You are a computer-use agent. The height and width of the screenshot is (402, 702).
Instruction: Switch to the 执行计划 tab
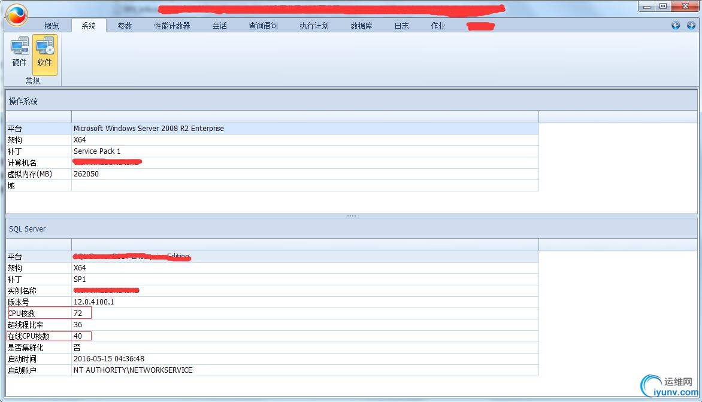point(314,26)
